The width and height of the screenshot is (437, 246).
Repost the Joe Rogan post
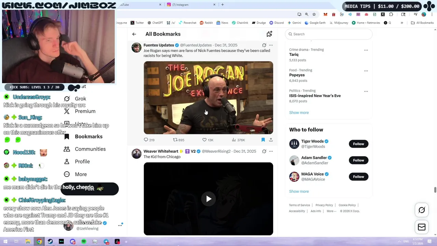coord(179,140)
